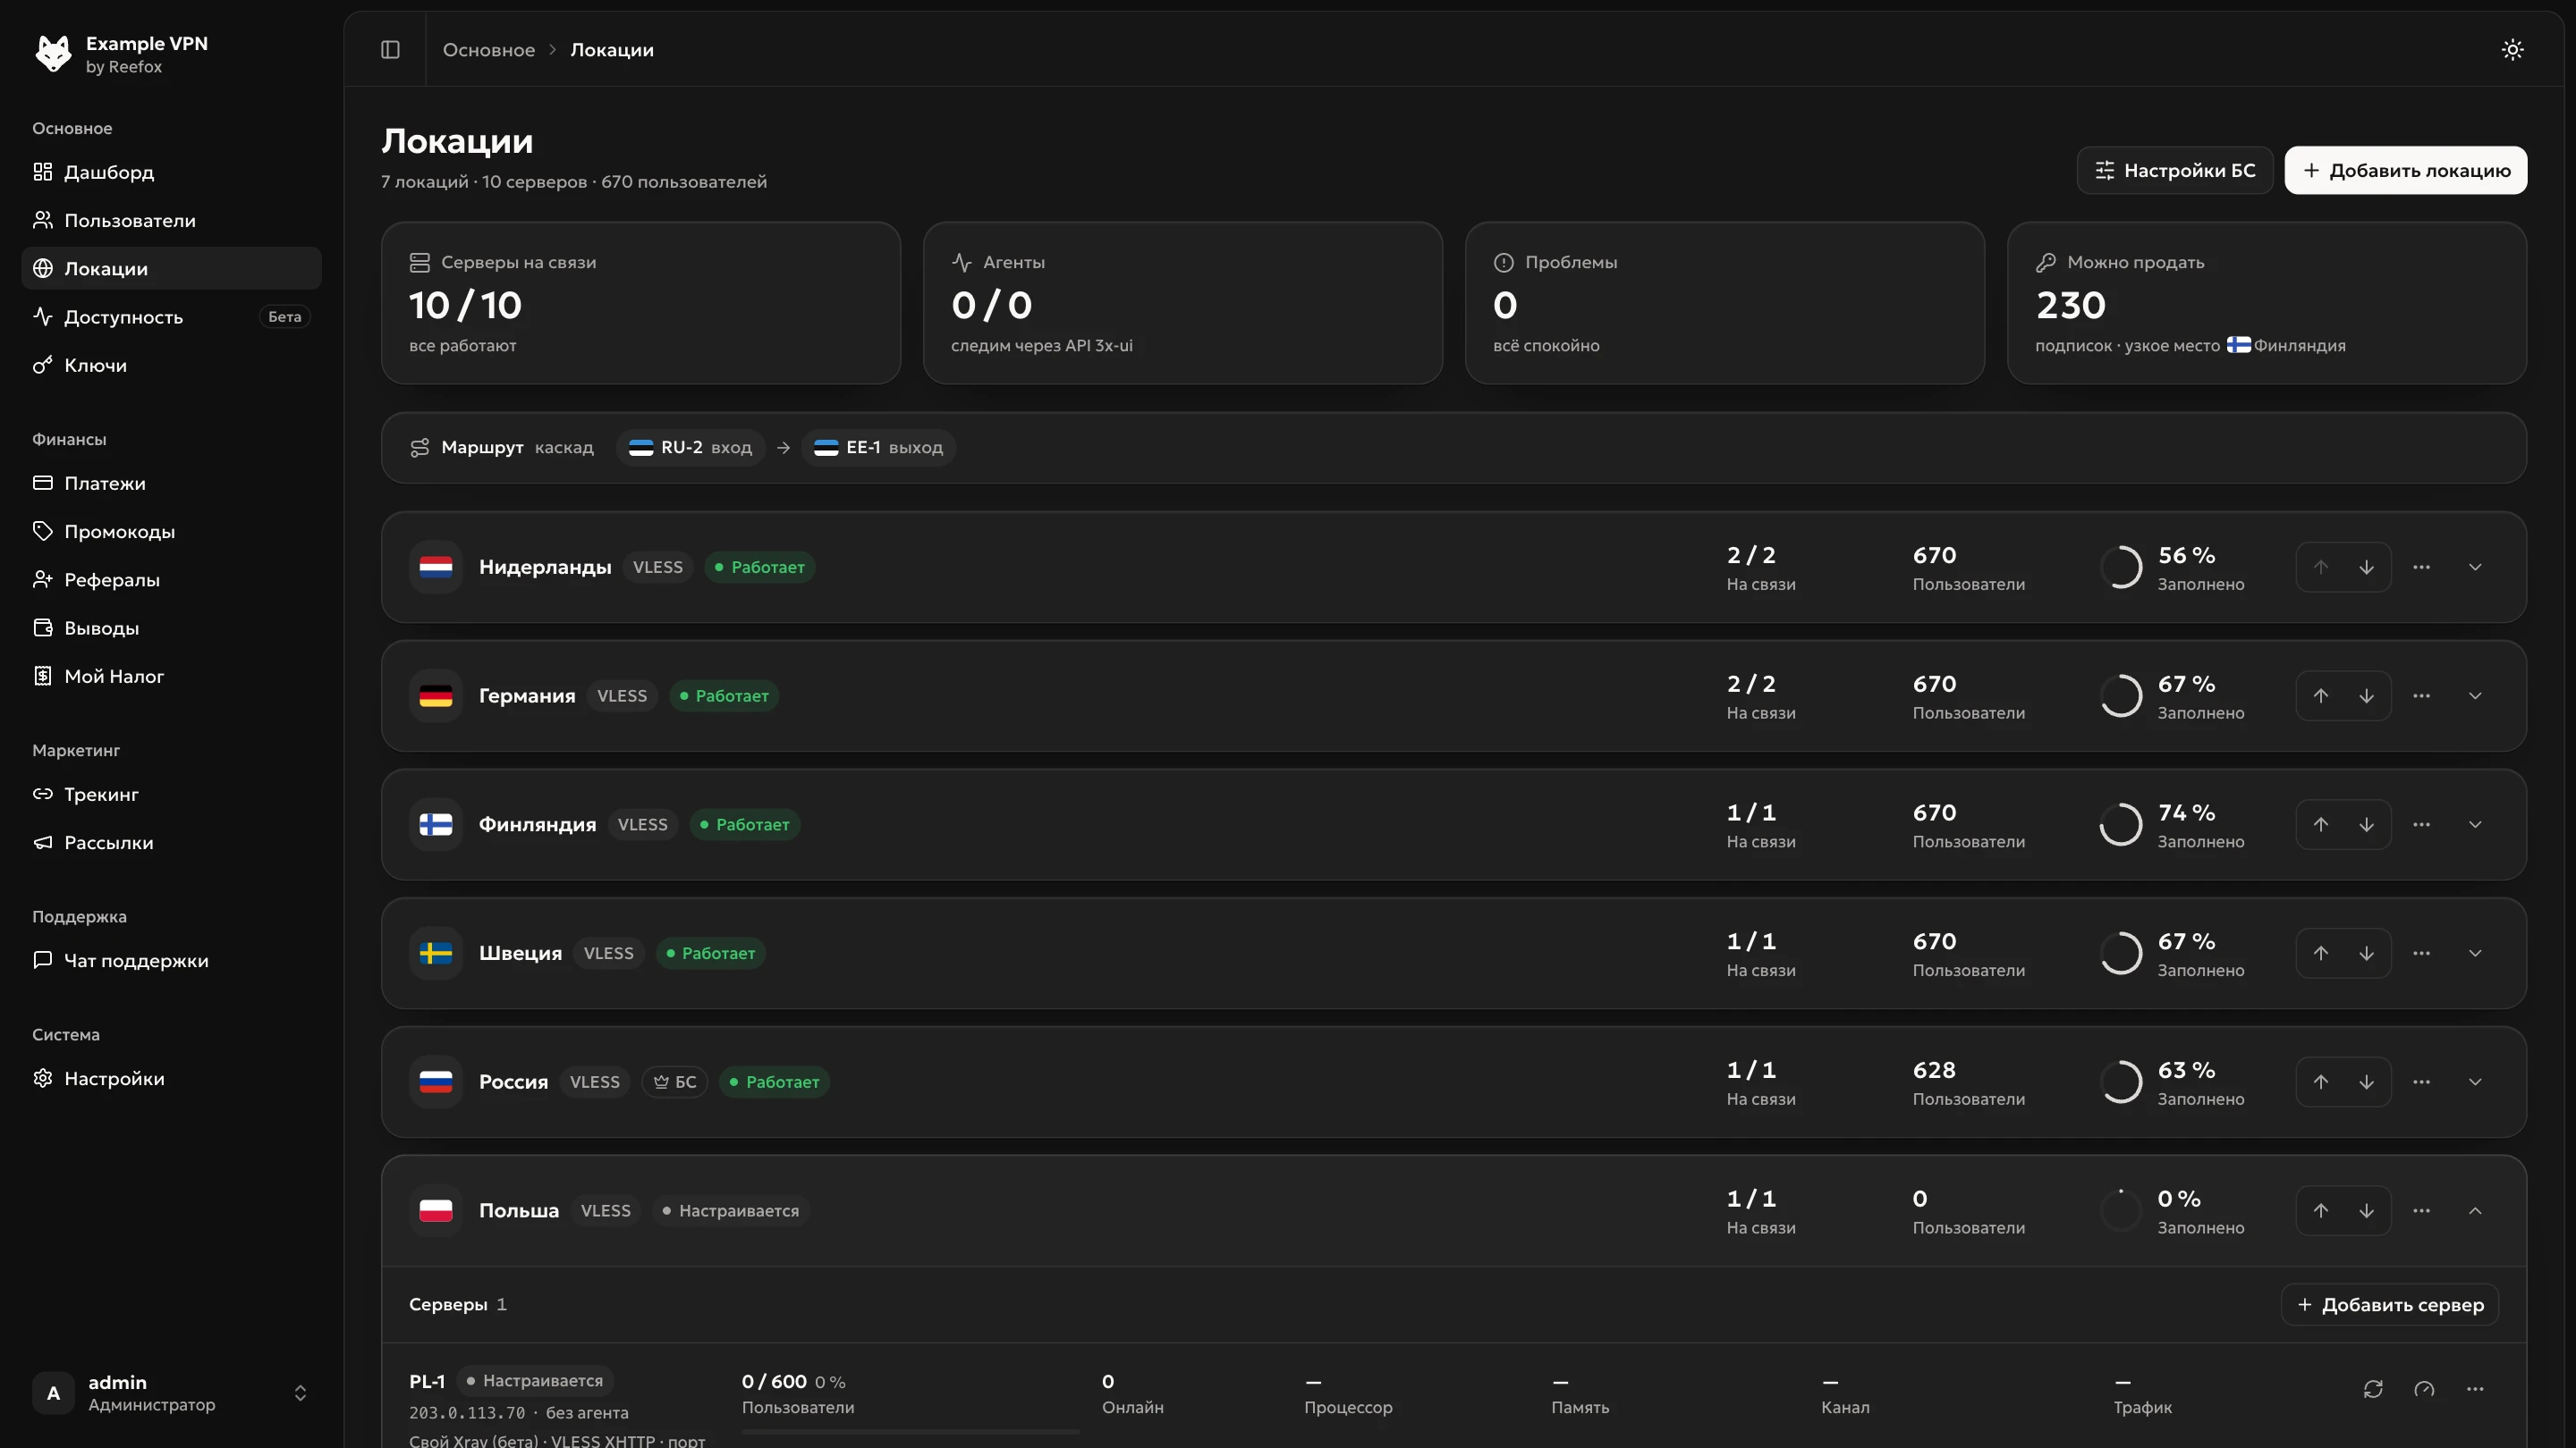Image resolution: width=2576 pixels, height=1448 pixels.
Task: Move Finland location down
Action: tap(2366, 824)
